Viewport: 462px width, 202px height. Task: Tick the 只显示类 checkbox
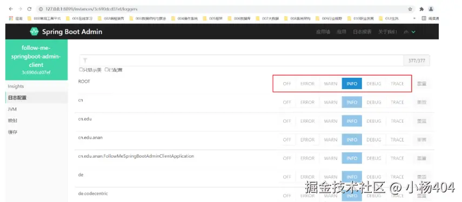(81, 70)
